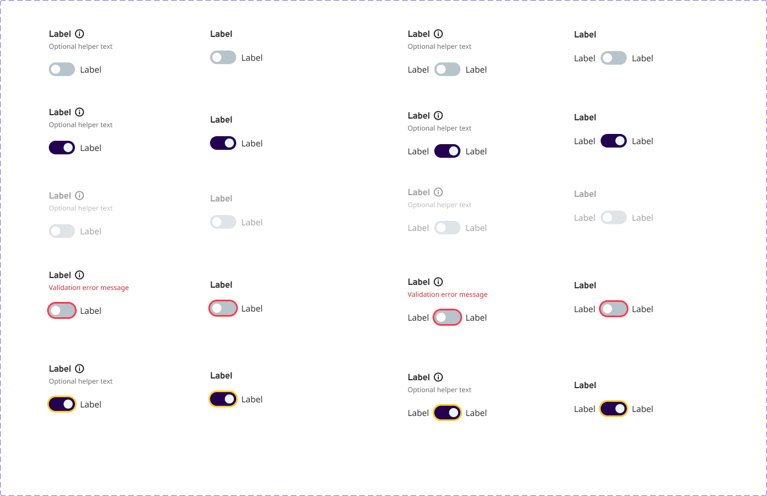Screen dimensions: 767x496
Task: Click the info icon in the bottom third-column group
Action: [x=438, y=377]
